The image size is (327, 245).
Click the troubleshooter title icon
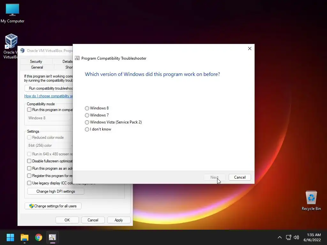[77, 58]
